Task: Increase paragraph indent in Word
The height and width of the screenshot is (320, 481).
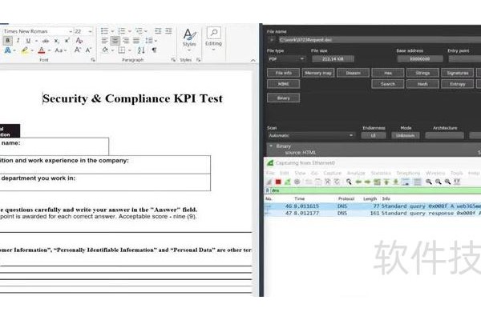Action: tap(168, 31)
